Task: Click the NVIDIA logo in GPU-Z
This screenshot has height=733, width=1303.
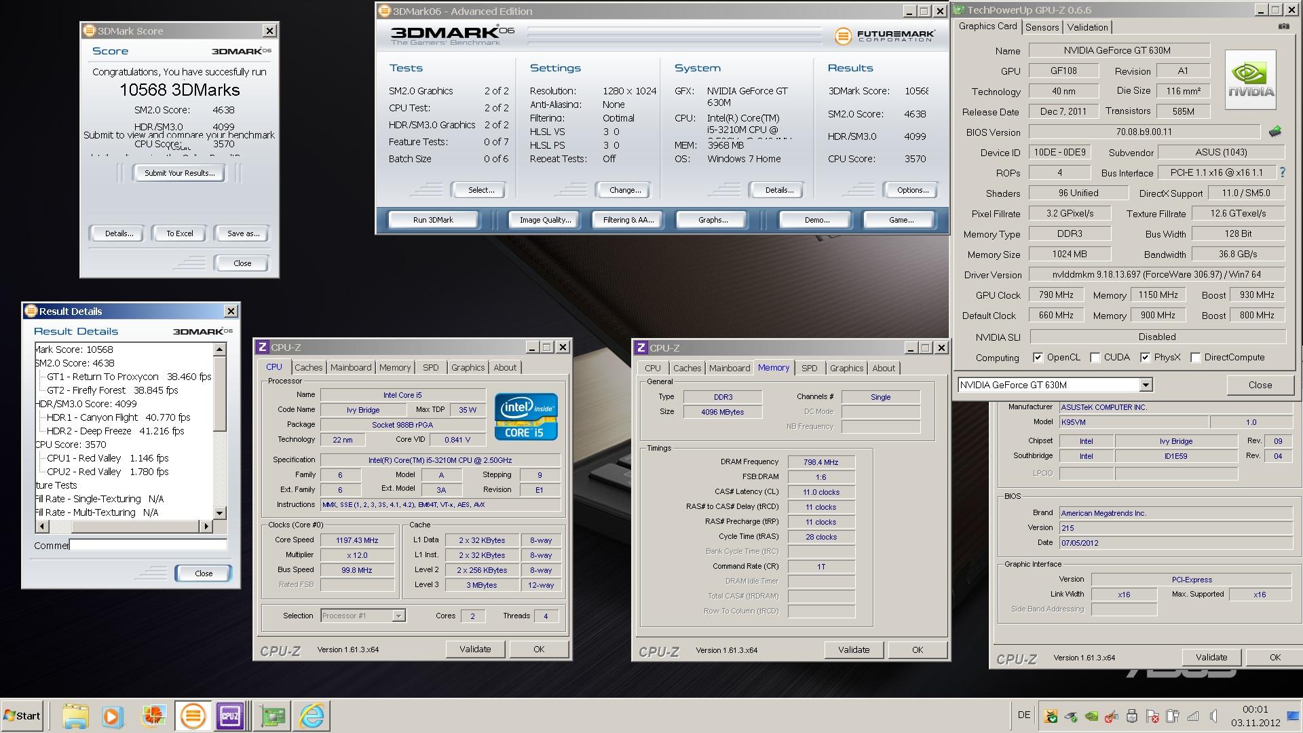Action: pyautogui.click(x=1251, y=79)
